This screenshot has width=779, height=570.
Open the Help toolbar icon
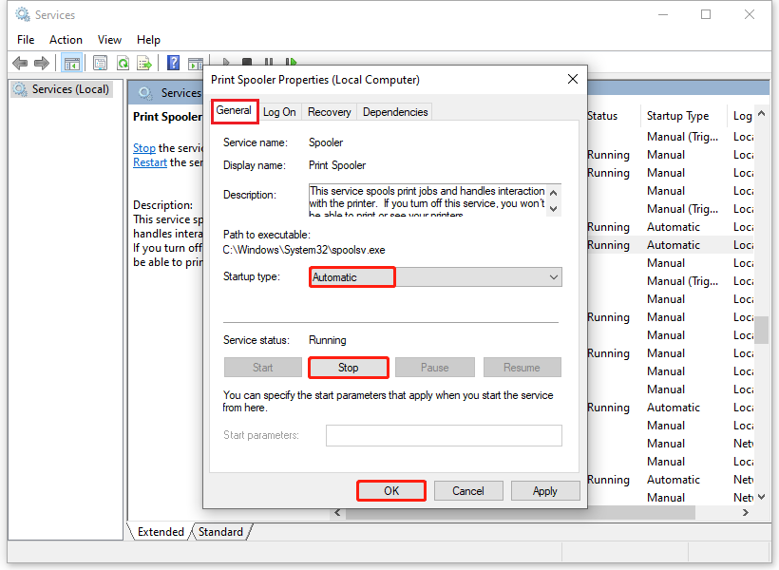(174, 63)
